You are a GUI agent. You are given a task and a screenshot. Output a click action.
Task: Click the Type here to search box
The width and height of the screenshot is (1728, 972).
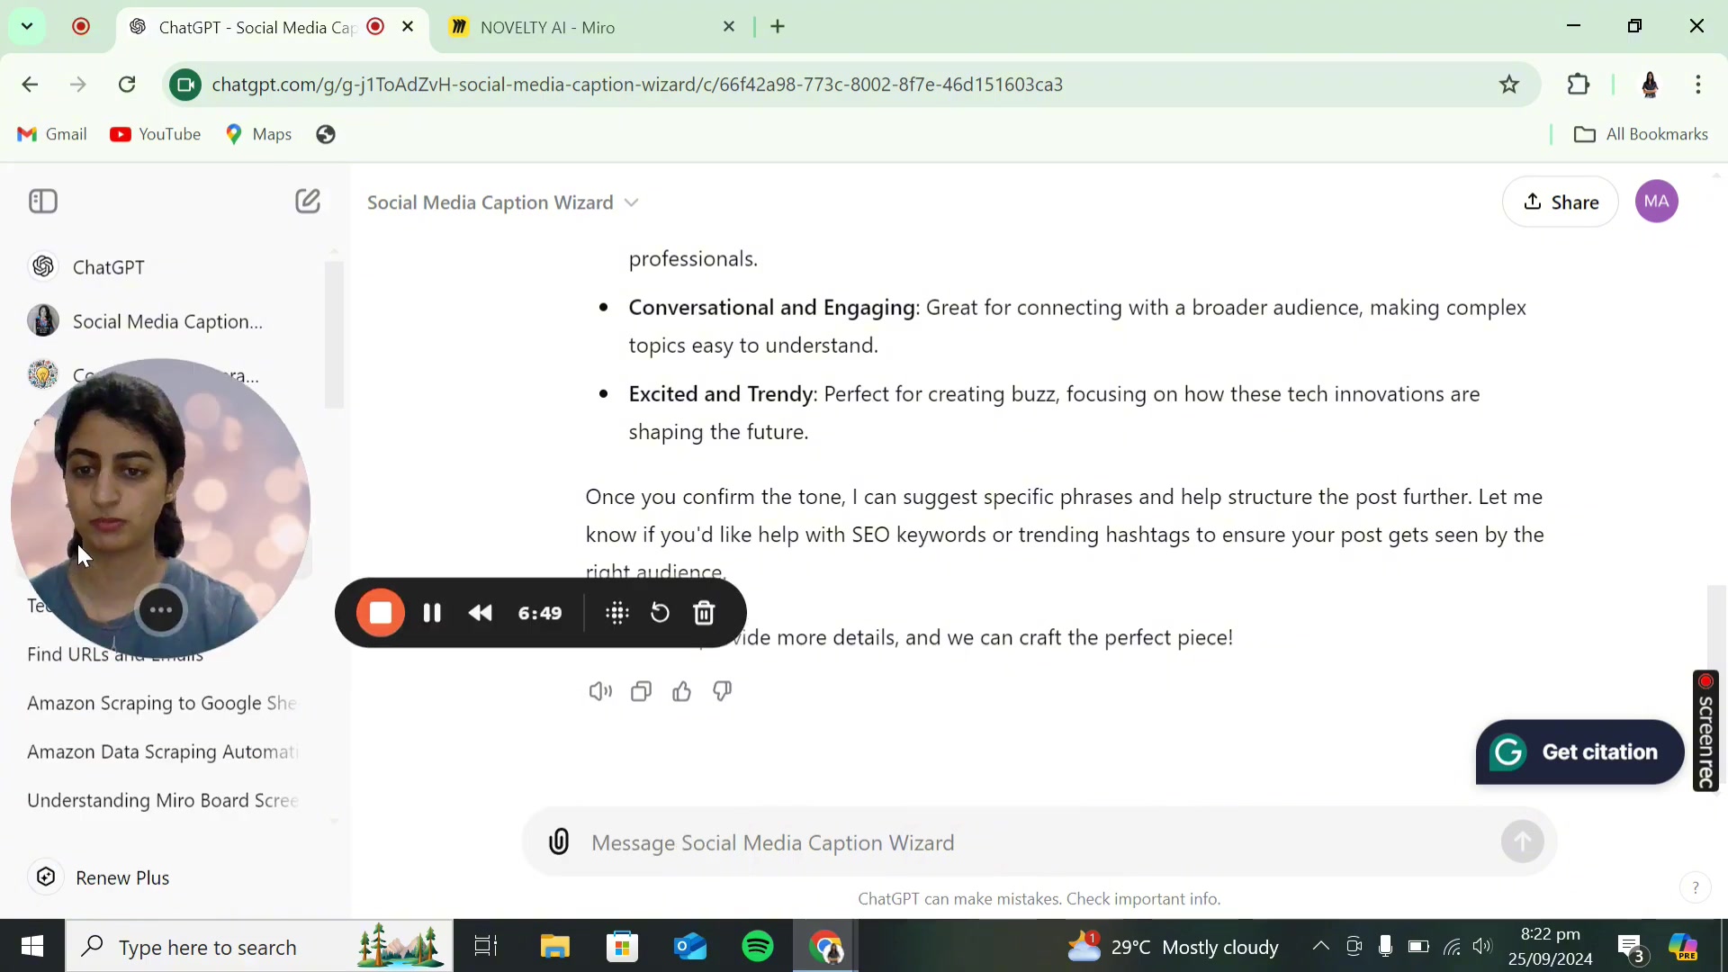coord(259,946)
